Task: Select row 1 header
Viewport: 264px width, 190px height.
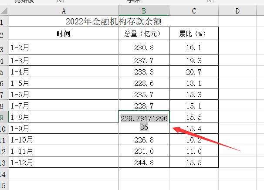Action: point(4,21)
